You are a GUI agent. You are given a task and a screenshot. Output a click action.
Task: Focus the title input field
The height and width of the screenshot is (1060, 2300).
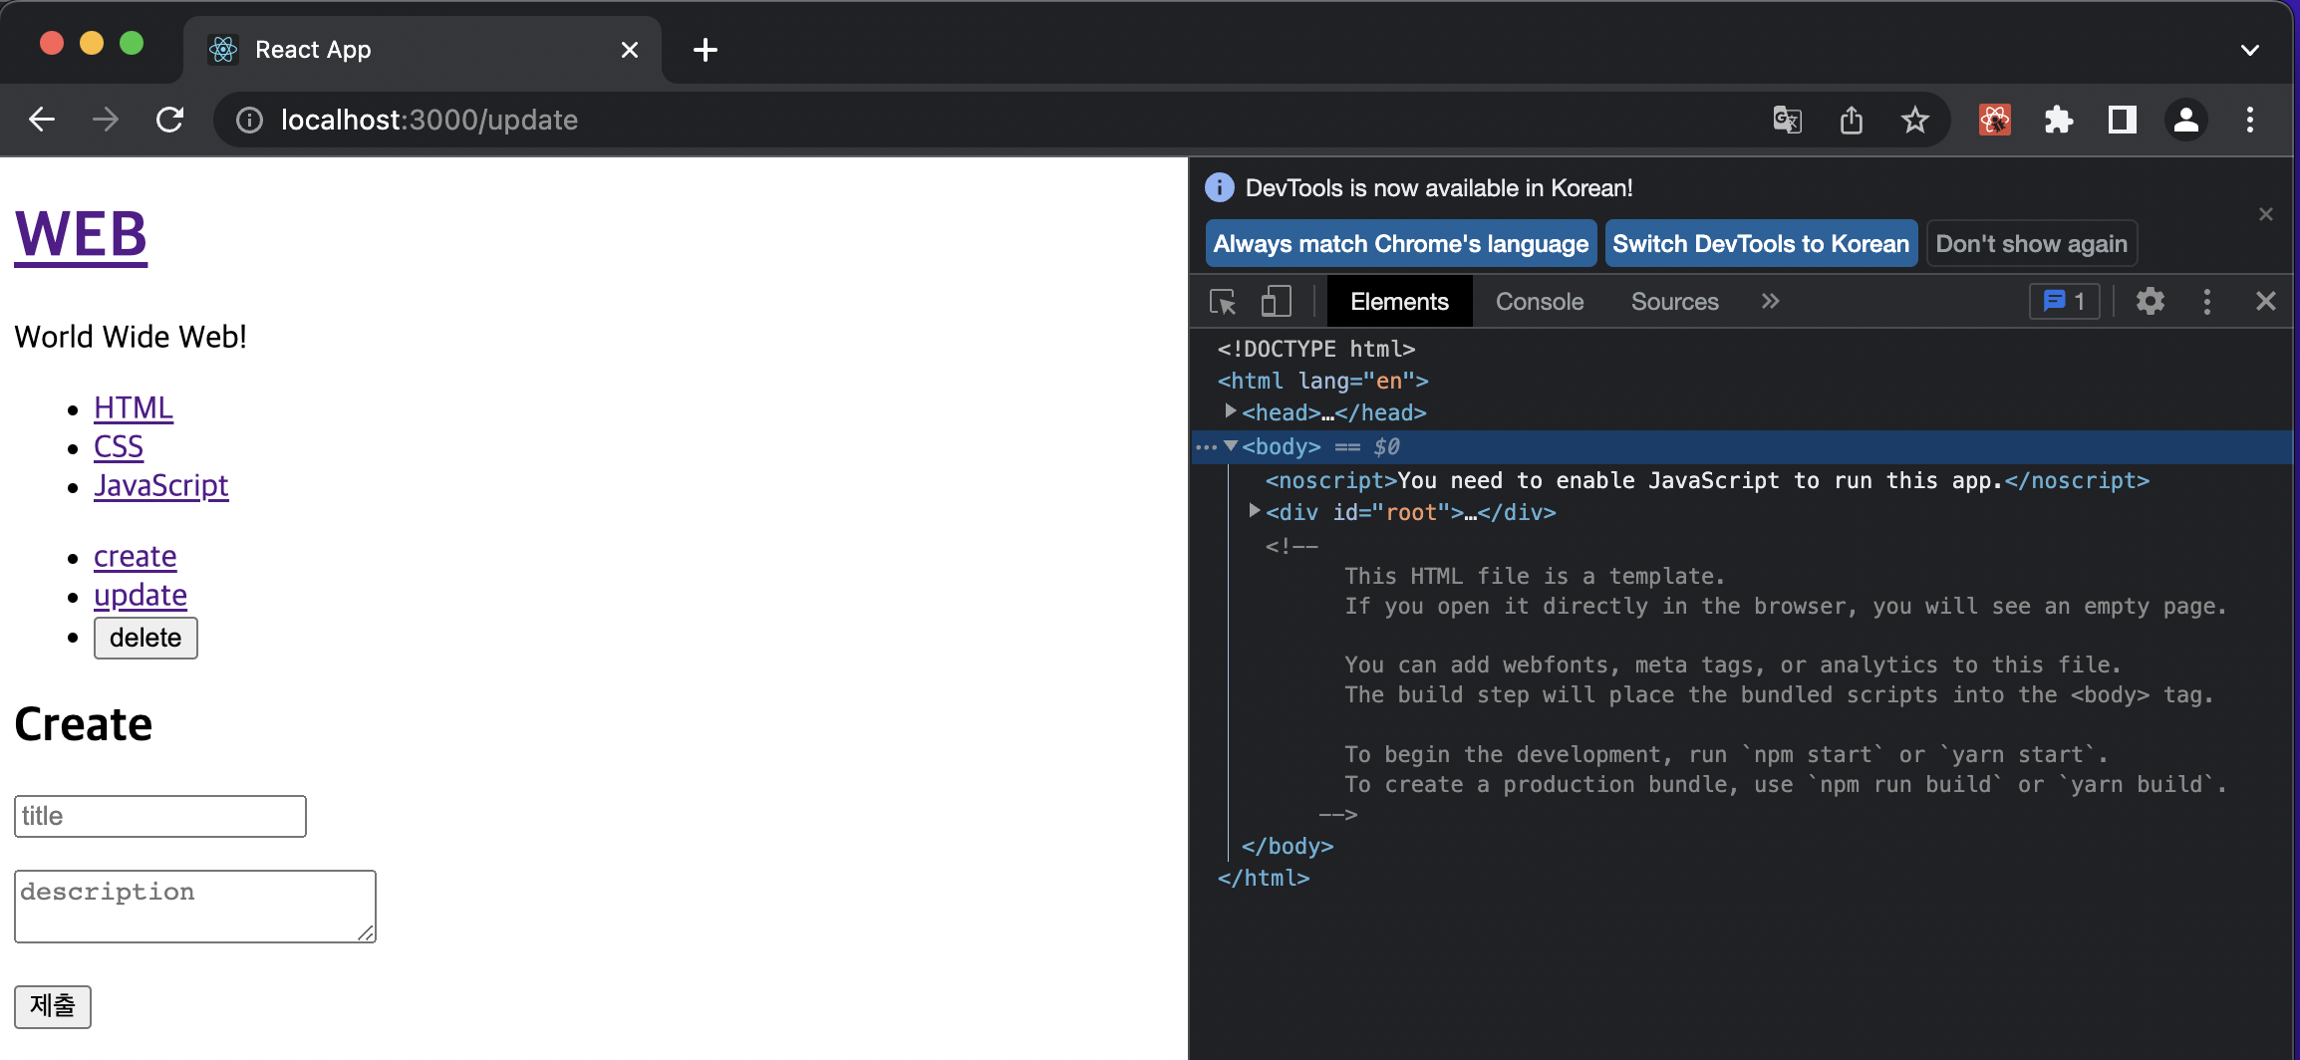click(x=160, y=816)
